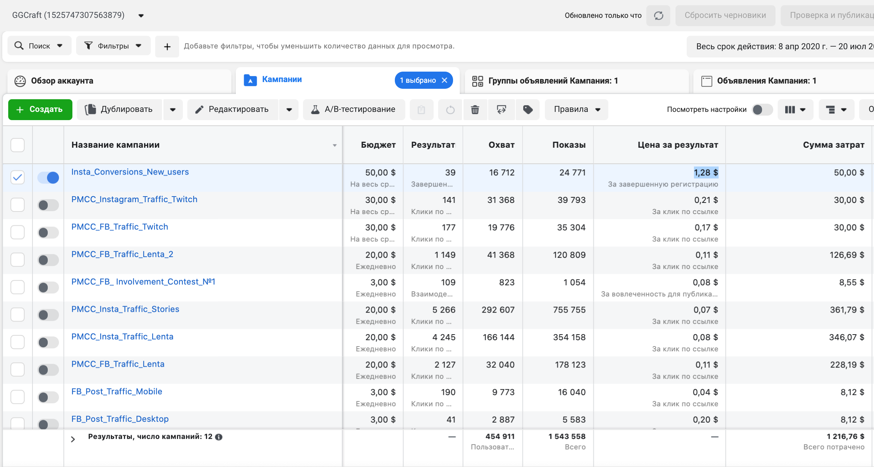This screenshot has width=874, height=467.
Task: Tick the select-all header checkbox
Action: tap(18, 145)
